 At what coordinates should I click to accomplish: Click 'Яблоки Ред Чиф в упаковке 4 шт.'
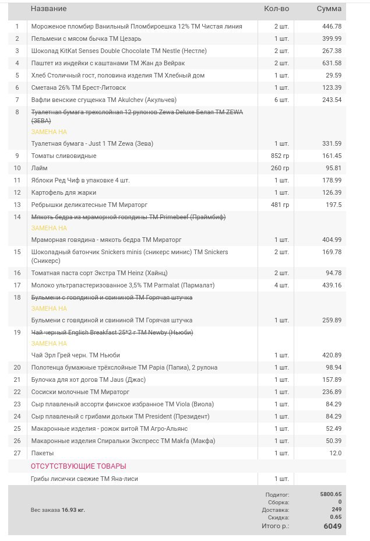(80, 180)
